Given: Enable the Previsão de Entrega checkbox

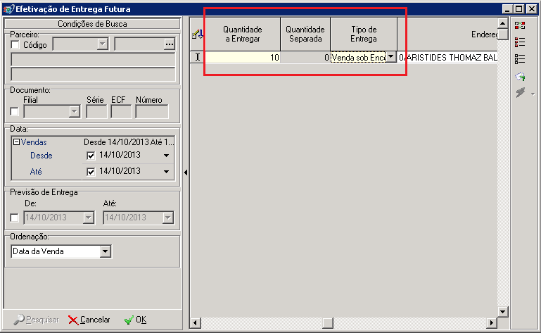Looking at the screenshot, I should [15, 218].
